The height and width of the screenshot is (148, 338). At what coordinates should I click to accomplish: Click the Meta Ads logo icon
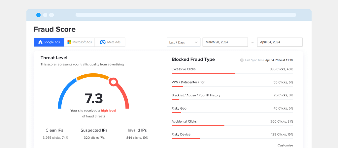(102, 42)
